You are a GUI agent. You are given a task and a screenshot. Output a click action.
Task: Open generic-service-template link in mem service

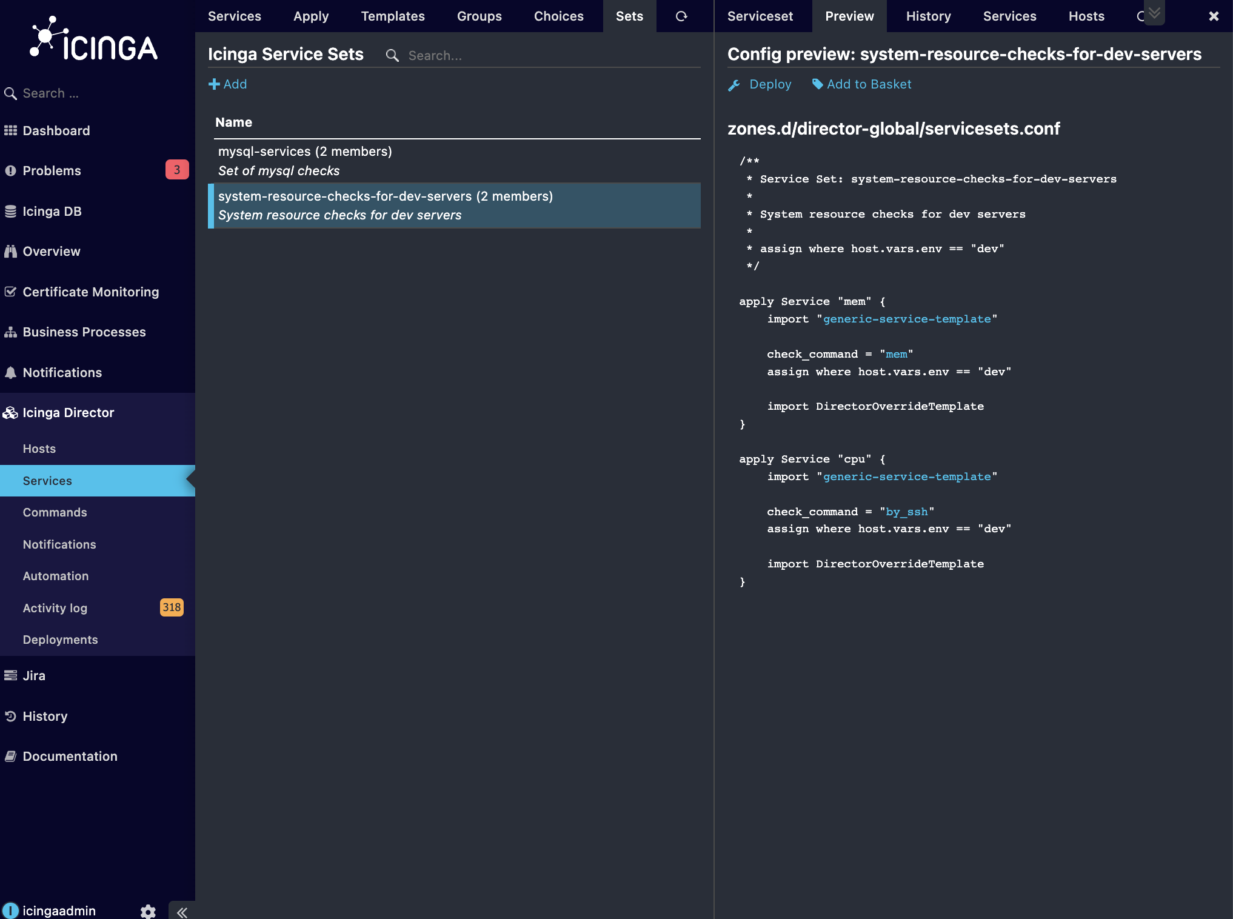(907, 319)
